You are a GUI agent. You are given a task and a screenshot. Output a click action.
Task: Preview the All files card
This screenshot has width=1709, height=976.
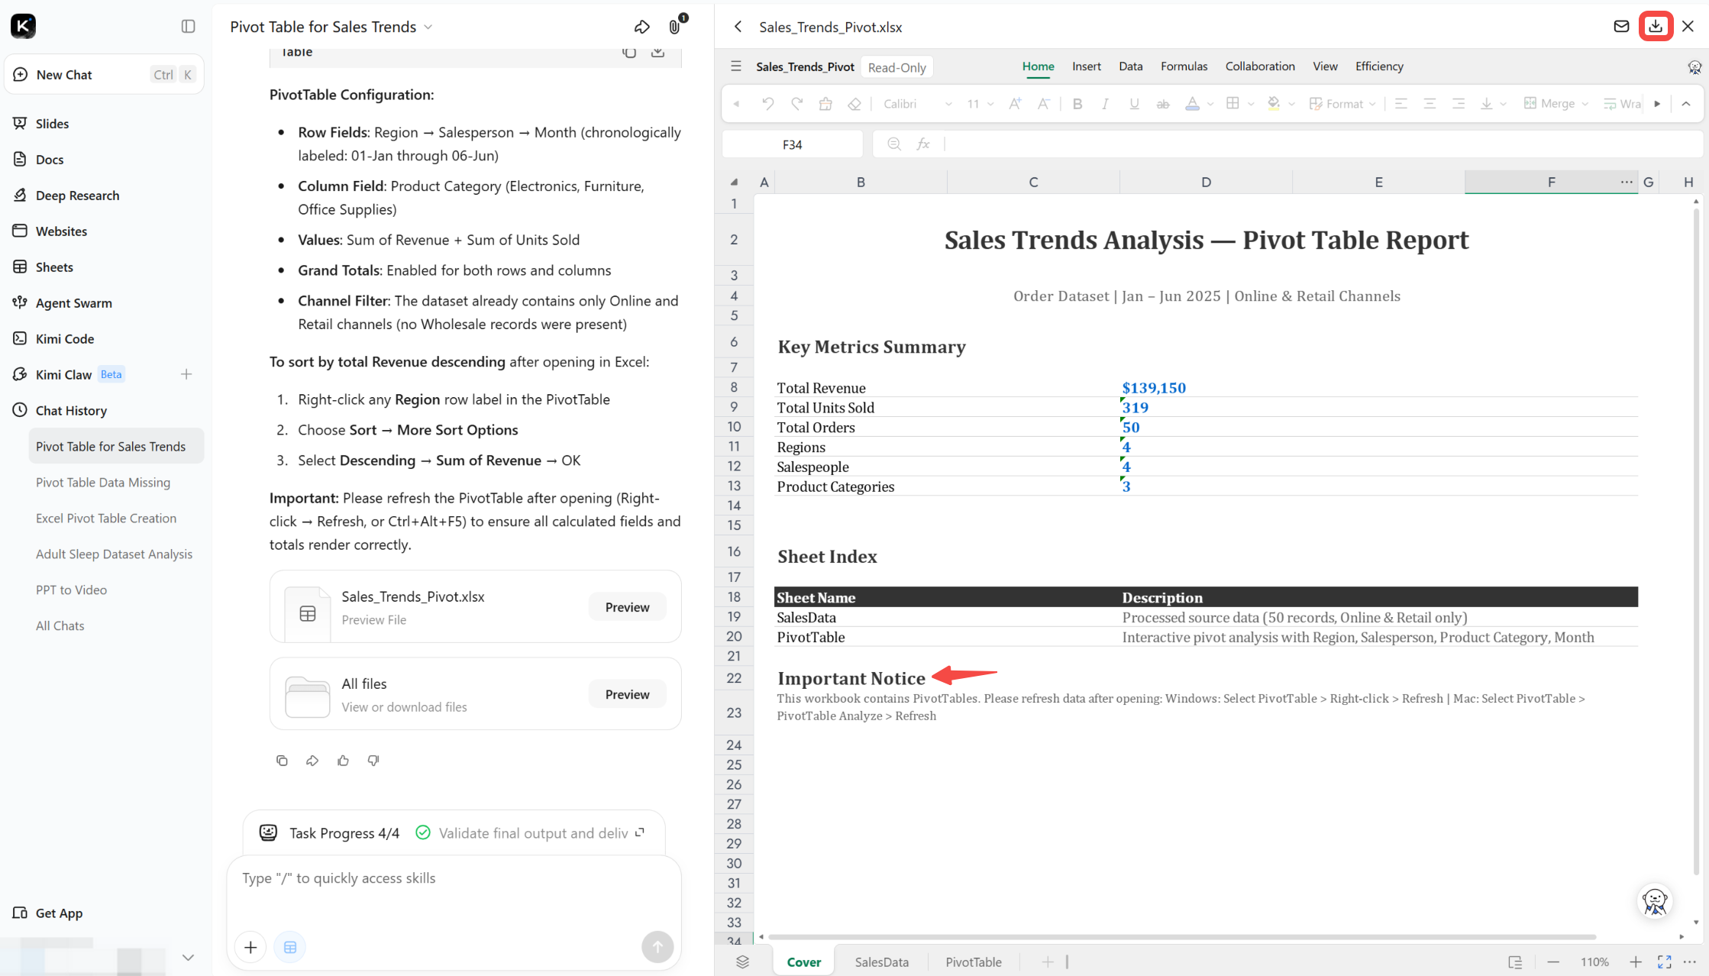627,694
